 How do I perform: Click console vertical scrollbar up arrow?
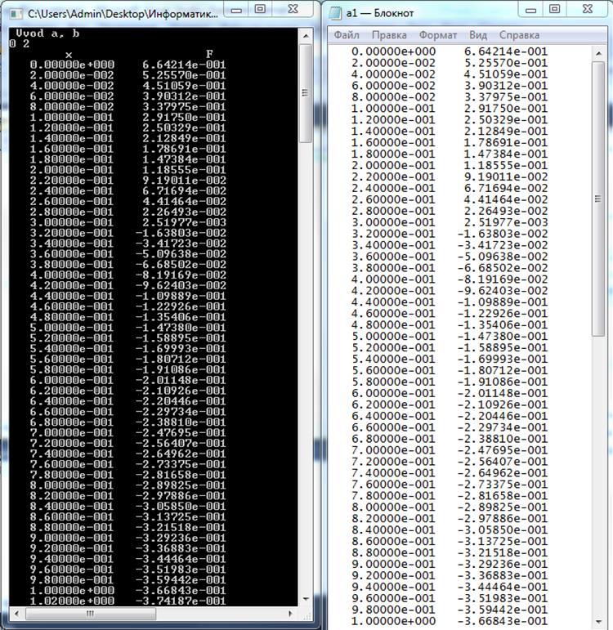point(306,36)
